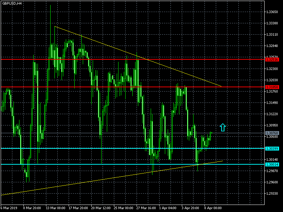Click the 13 Mar 08:00 time label
Viewport: 283px width, 212px height.
click(x=56, y=208)
